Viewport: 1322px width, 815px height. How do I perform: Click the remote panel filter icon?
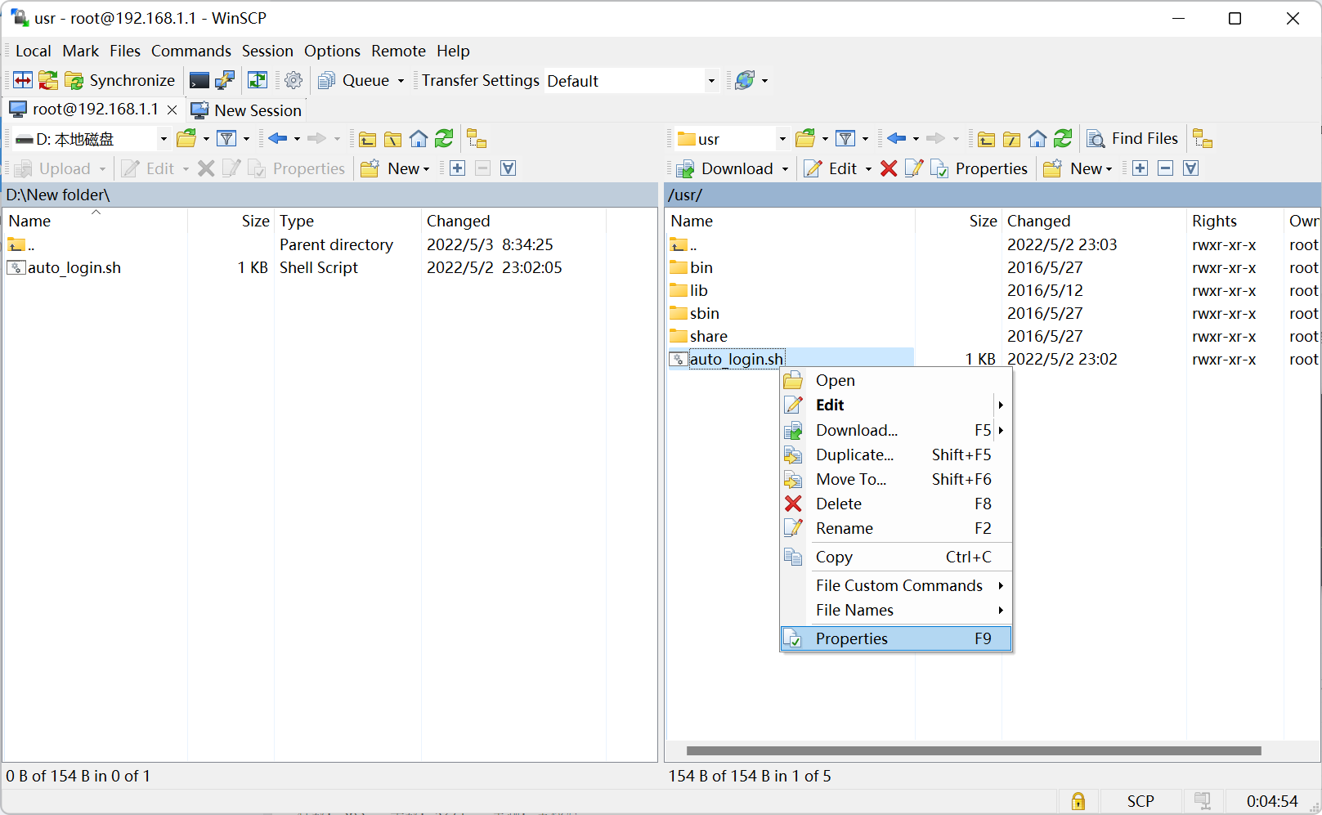846,139
